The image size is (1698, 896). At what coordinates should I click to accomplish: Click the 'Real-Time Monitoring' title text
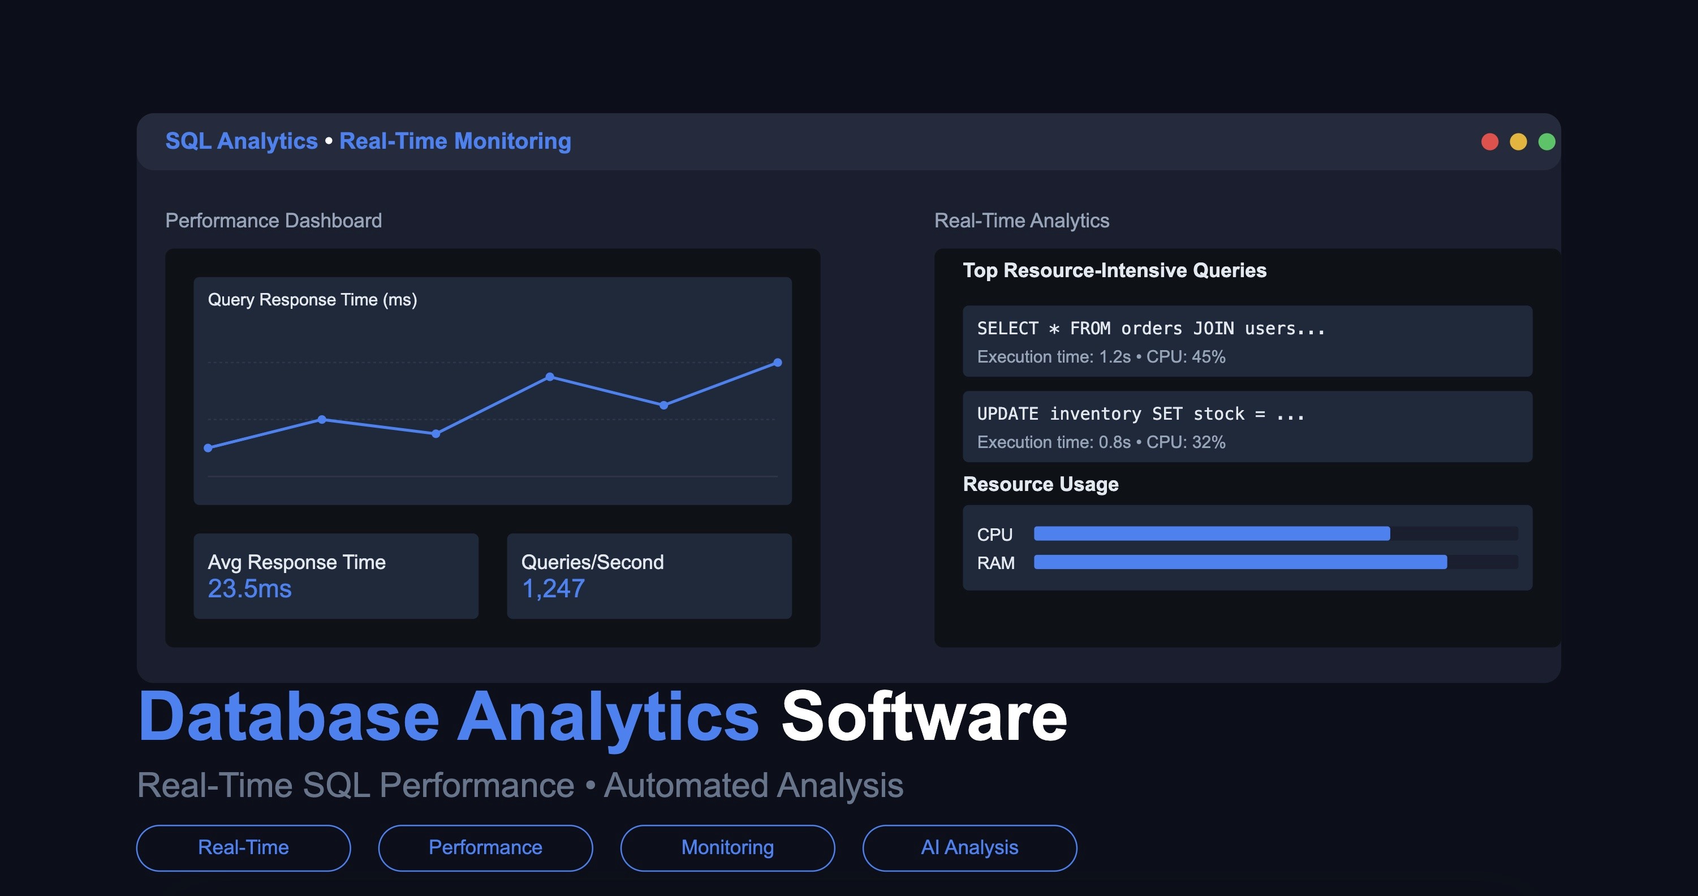pyautogui.click(x=455, y=141)
